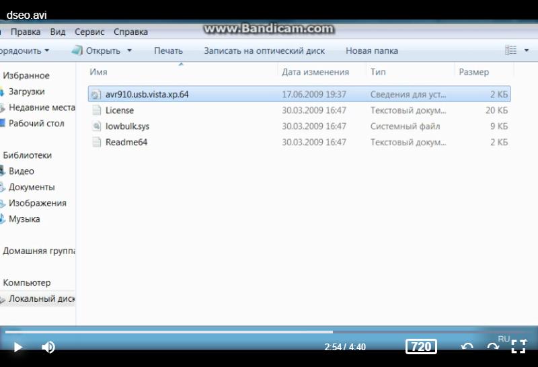The height and width of the screenshot is (367, 538).
Task: Enter fullscreen mode in the player
Action: pyautogui.click(x=518, y=346)
